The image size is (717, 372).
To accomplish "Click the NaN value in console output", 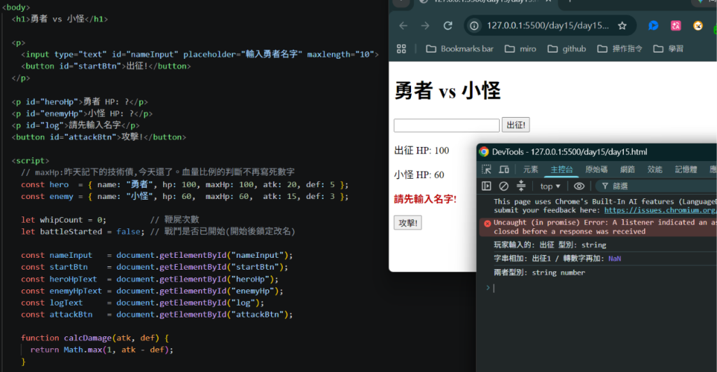I will pyautogui.click(x=615, y=259).
